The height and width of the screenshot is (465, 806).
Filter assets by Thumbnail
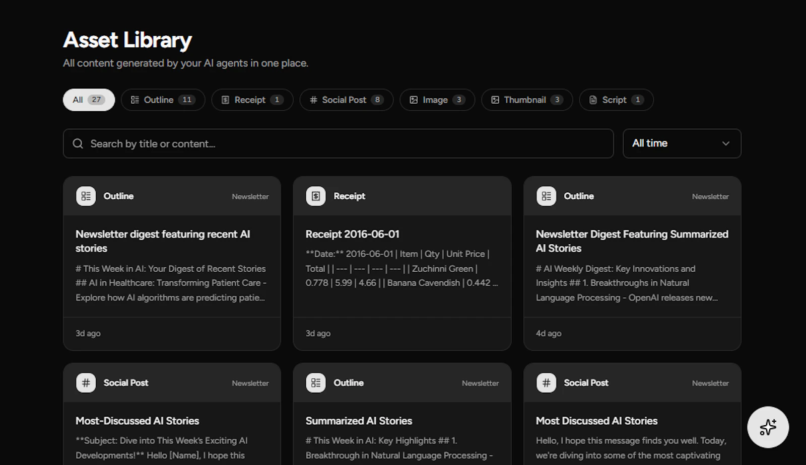527,100
